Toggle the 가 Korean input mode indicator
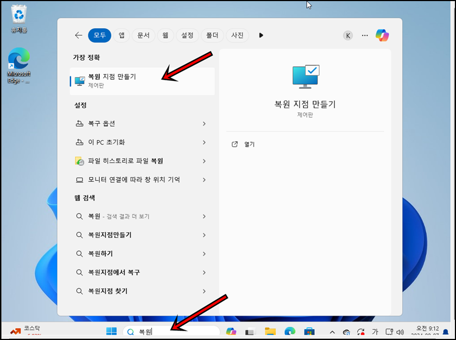 (375, 331)
